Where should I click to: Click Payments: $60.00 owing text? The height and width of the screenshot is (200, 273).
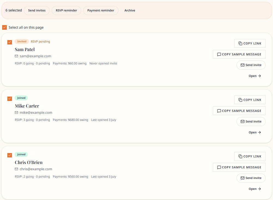pyautogui.click(x=70, y=63)
